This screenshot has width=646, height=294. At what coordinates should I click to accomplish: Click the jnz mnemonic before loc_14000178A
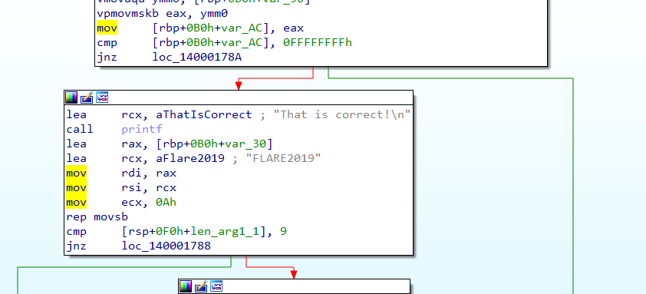click(x=107, y=58)
